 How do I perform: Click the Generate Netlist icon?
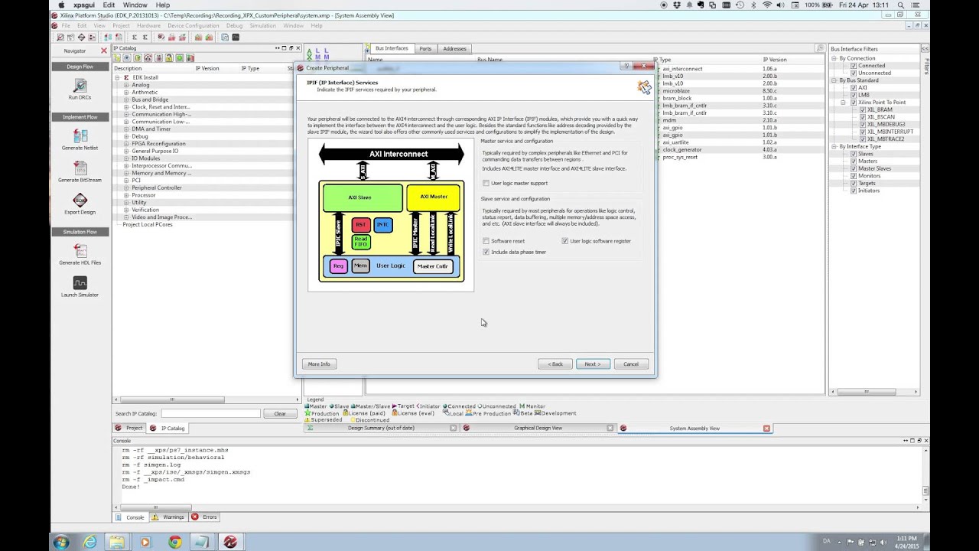tap(80, 135)
